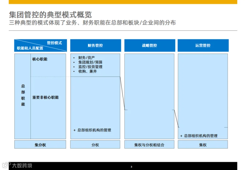
Task: Click the vertical 总部职能 label
Action: [23, 95]
